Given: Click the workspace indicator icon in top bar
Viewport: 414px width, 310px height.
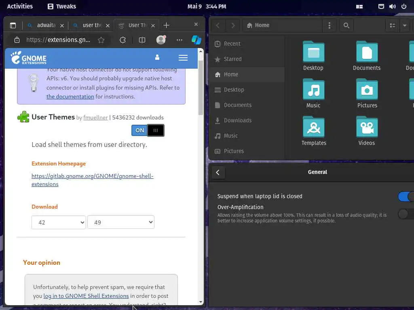Looking at the screenshot, I should pos(359,6).
